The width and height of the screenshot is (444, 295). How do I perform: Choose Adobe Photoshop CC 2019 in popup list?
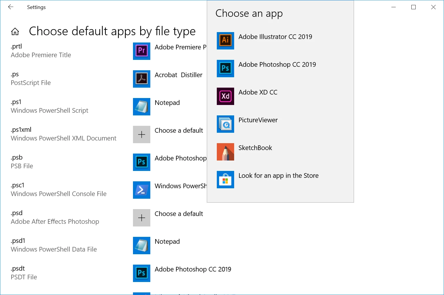click(x=277, y=64)
